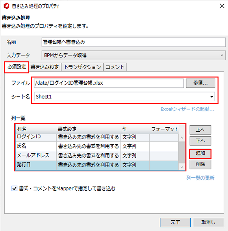
Task: Open the シート名 Sheet1 dropdown arrow
Action: point(212,97)
